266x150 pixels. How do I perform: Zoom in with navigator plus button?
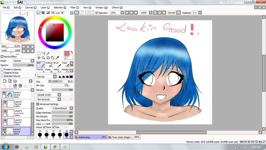coord(28,47)
